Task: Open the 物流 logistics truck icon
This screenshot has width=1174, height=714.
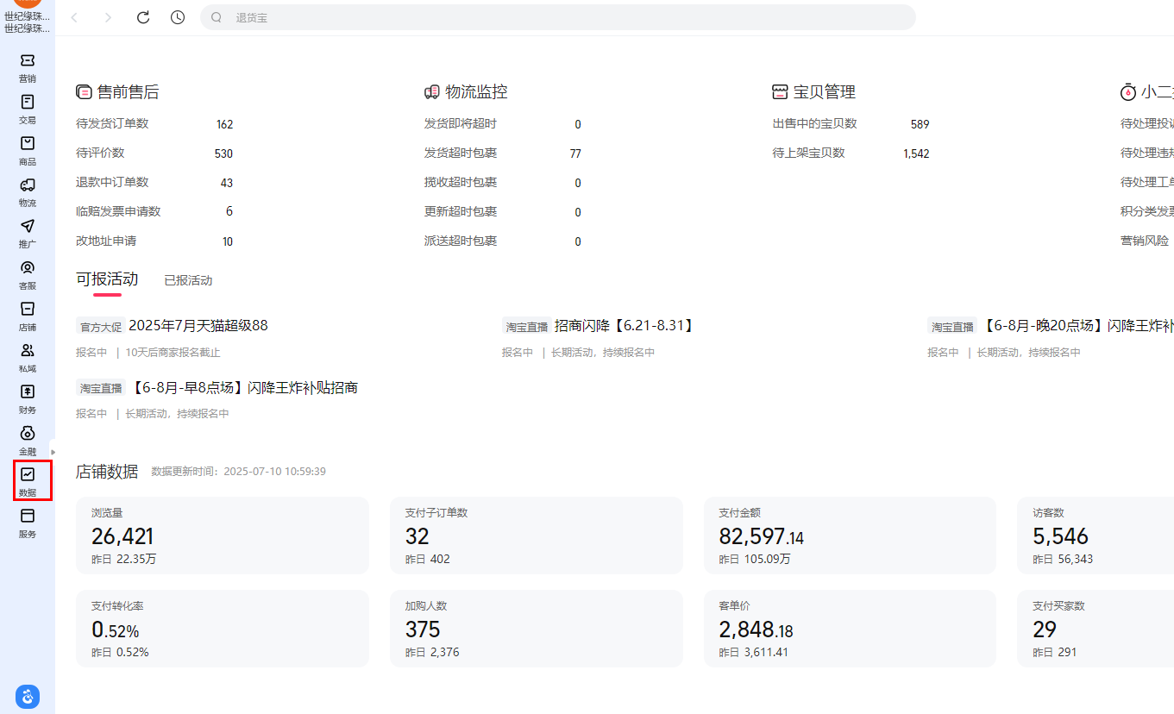Action: (28, 185)
